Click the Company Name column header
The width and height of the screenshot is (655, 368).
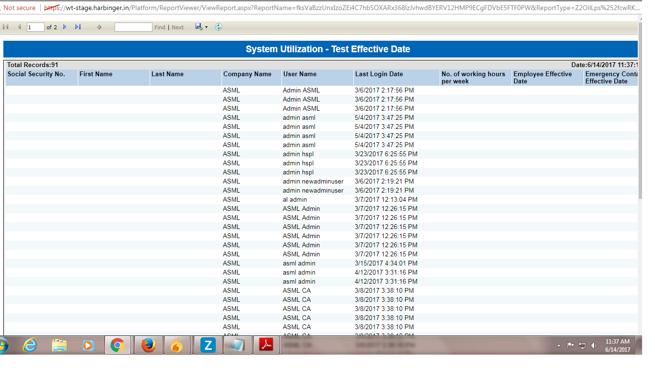point(247,74)
